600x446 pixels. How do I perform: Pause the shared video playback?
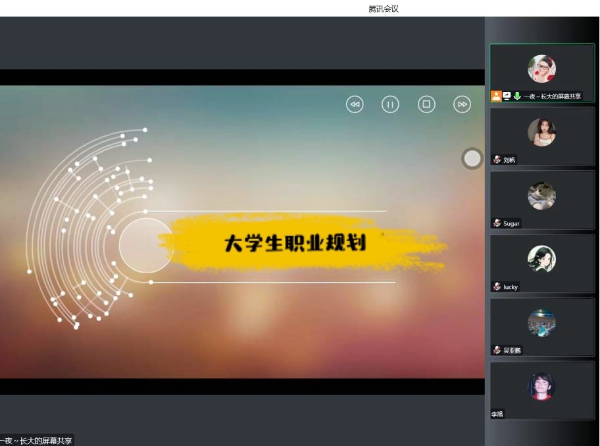[390, 104]
